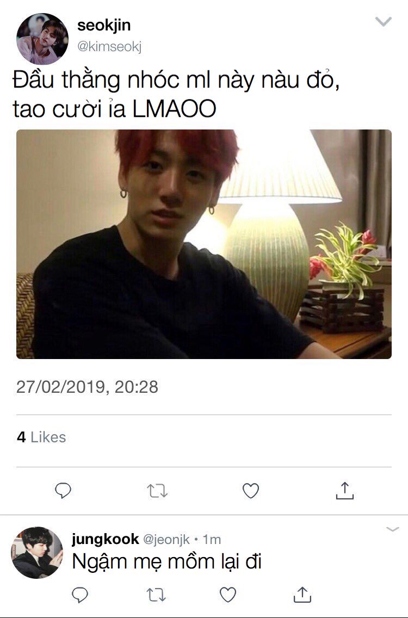Retweet jungkook's reply
Image resolution: width=408 pixels, height=618 pixels.
(156, 595)
